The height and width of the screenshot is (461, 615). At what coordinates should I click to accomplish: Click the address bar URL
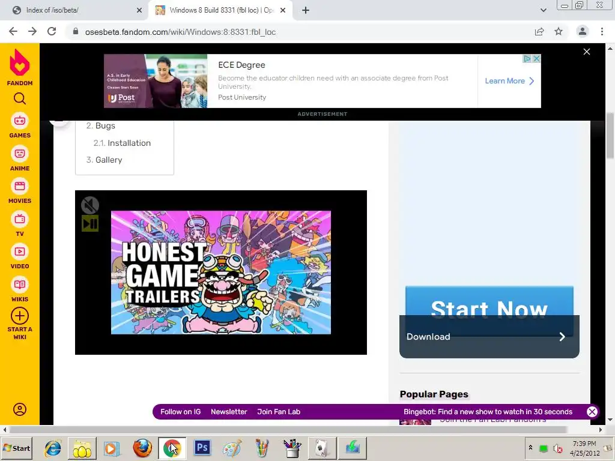pyautogui.click(x=180, y=32)
